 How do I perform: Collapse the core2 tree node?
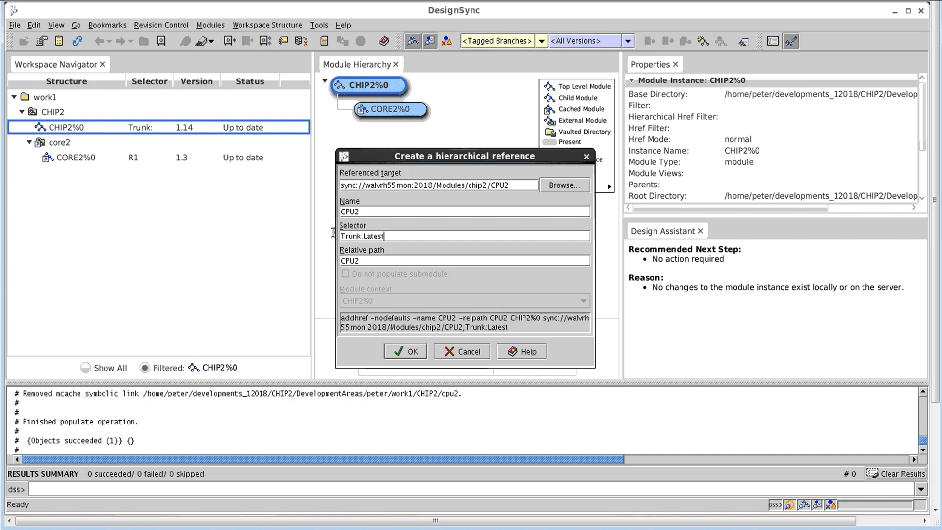pyautogui.click(x=29, y=142)
